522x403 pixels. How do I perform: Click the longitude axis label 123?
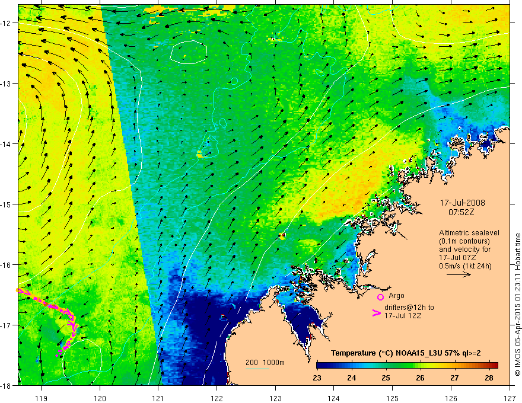pyautogui.click(x=275, y=398)
